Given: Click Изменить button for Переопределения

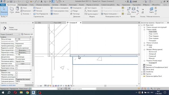Looking at the screenshot, I should click(x=23, y=50).
